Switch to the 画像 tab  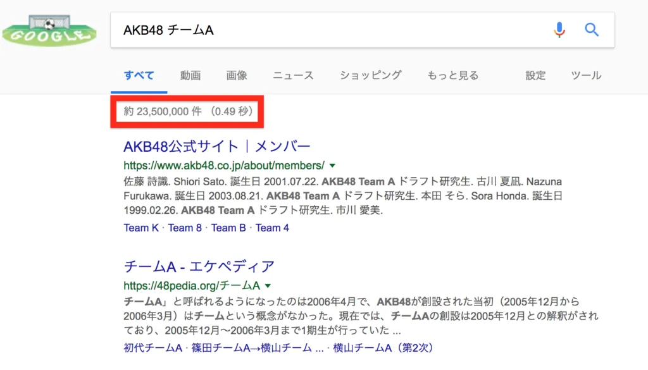tap(237, 75)
